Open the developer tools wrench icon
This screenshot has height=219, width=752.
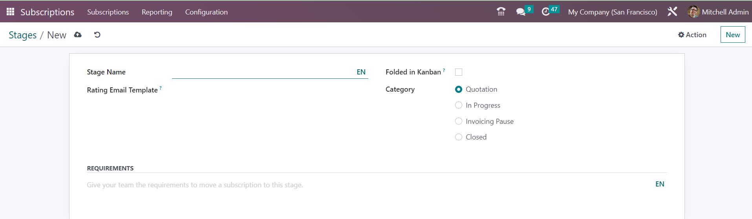pos(672,12)
